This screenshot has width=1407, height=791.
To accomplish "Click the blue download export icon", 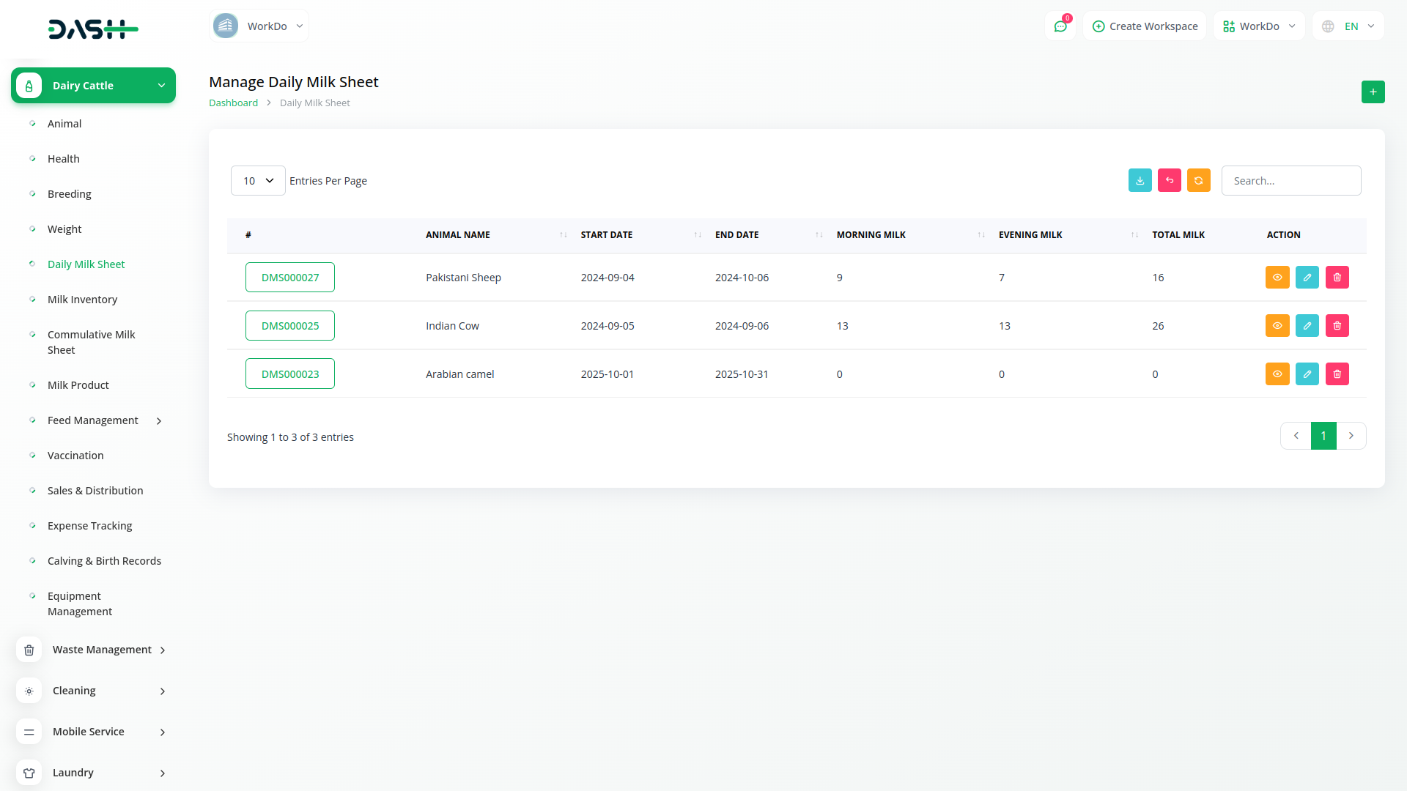I will coord(1140,181).
